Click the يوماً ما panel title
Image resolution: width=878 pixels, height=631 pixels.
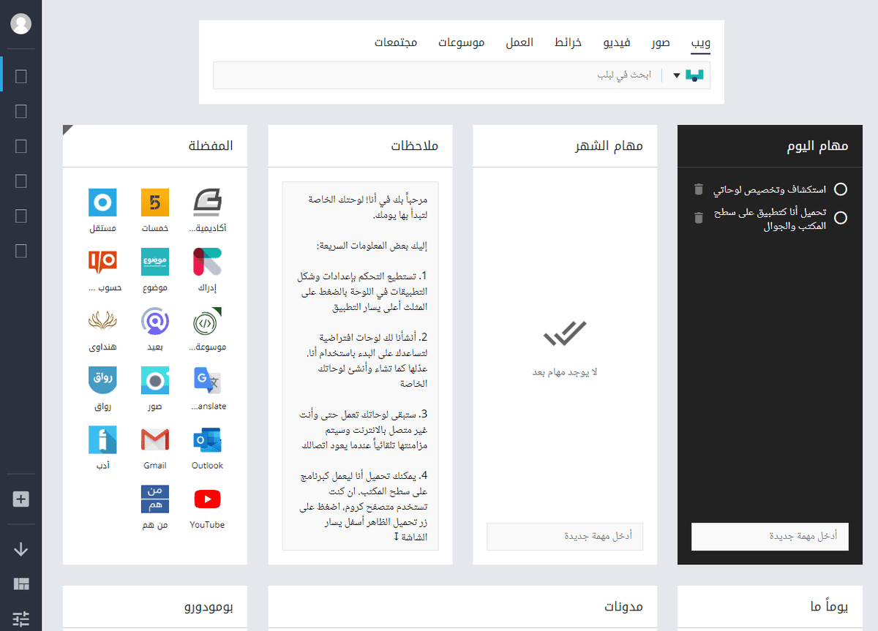click(x=829, y=606)
